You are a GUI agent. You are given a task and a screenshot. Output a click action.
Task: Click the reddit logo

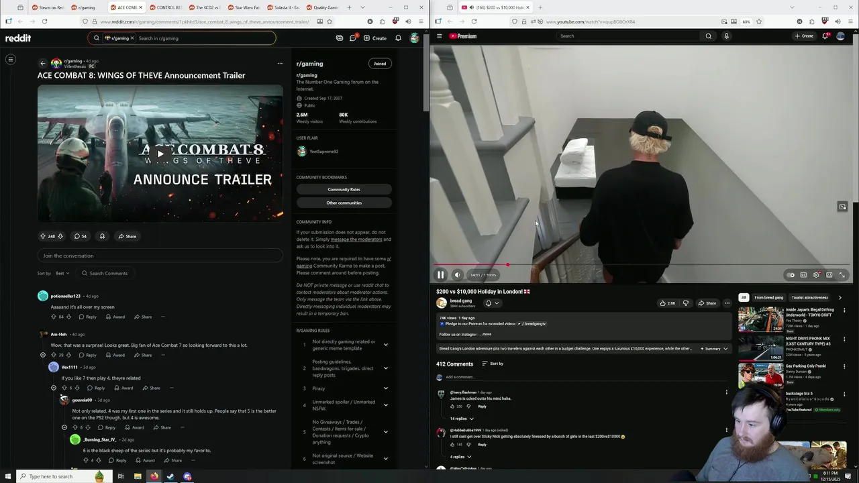[18, 38]
